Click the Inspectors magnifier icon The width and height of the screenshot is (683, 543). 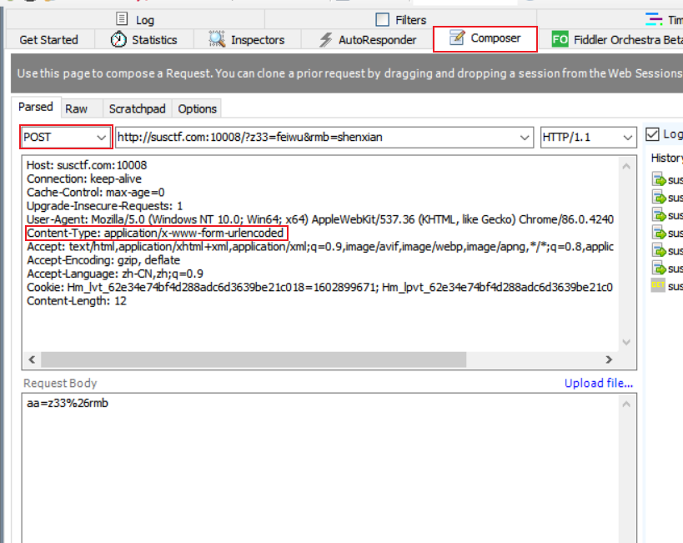[x=217, y=39]
